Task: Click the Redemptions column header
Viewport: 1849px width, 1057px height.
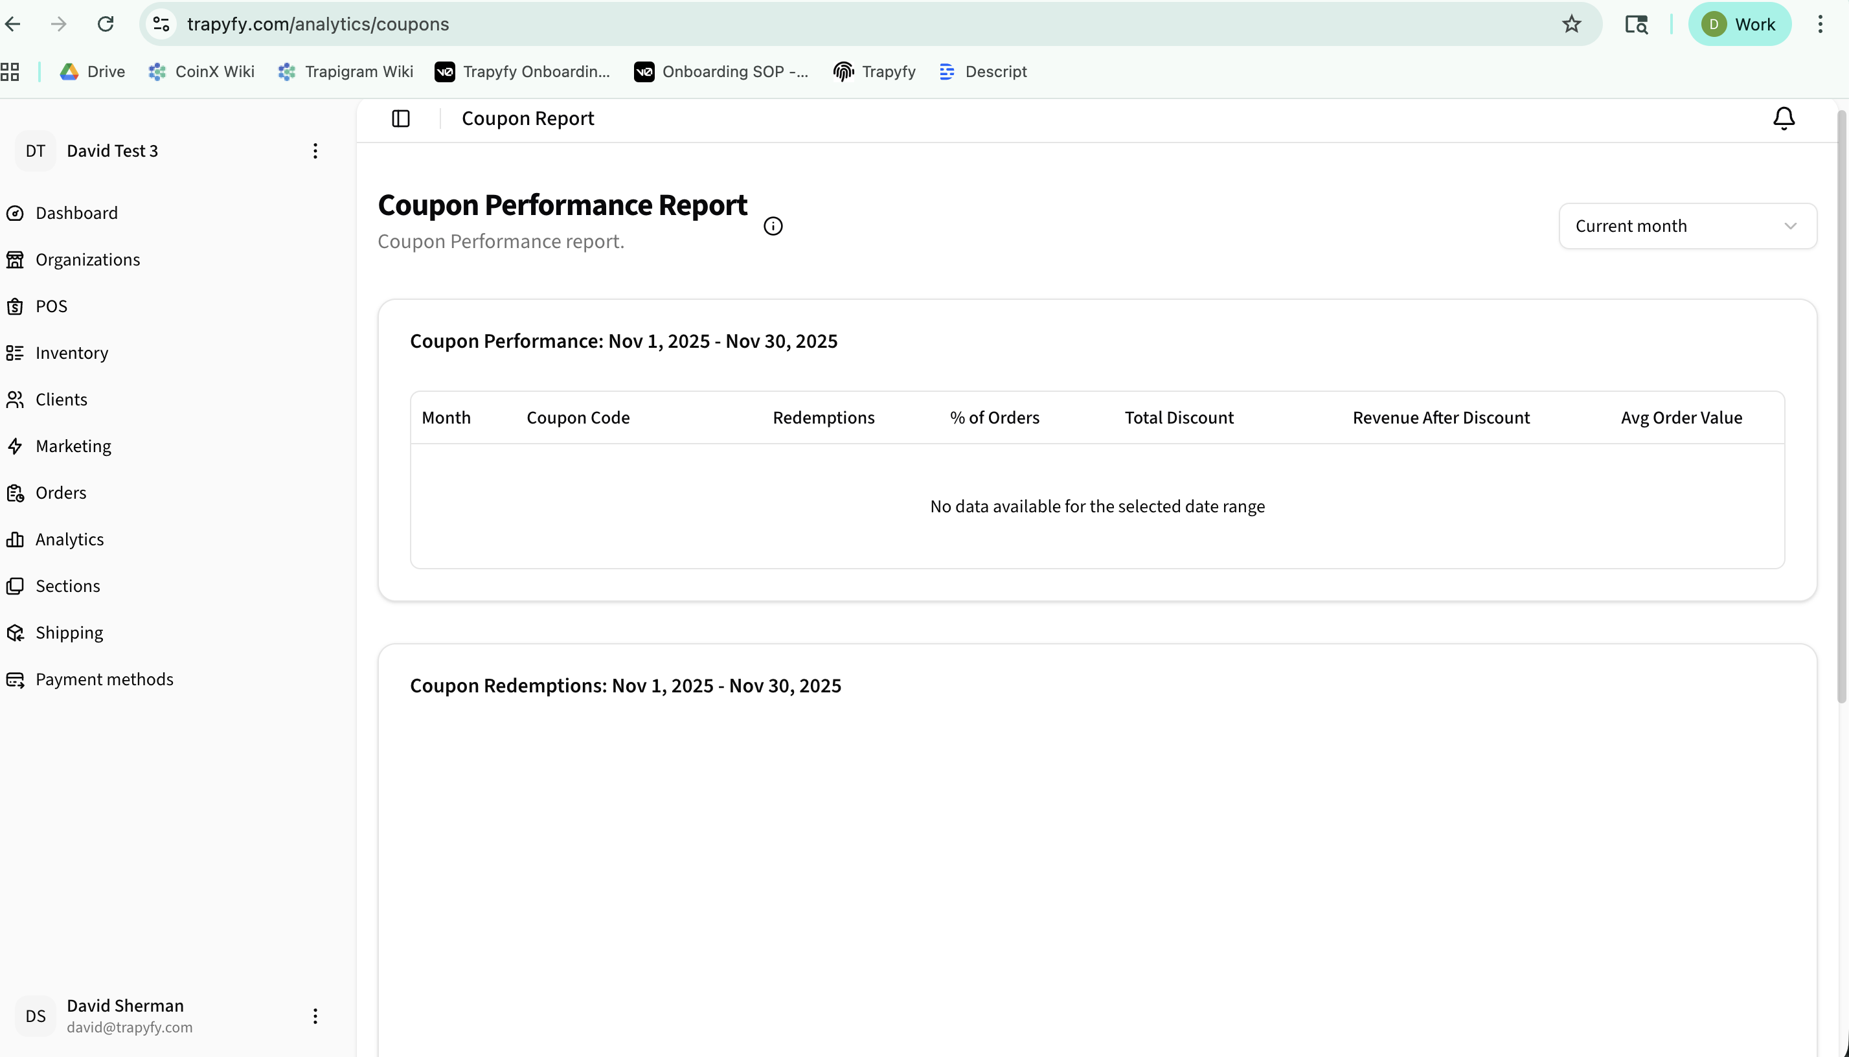Action: point(823,418)
